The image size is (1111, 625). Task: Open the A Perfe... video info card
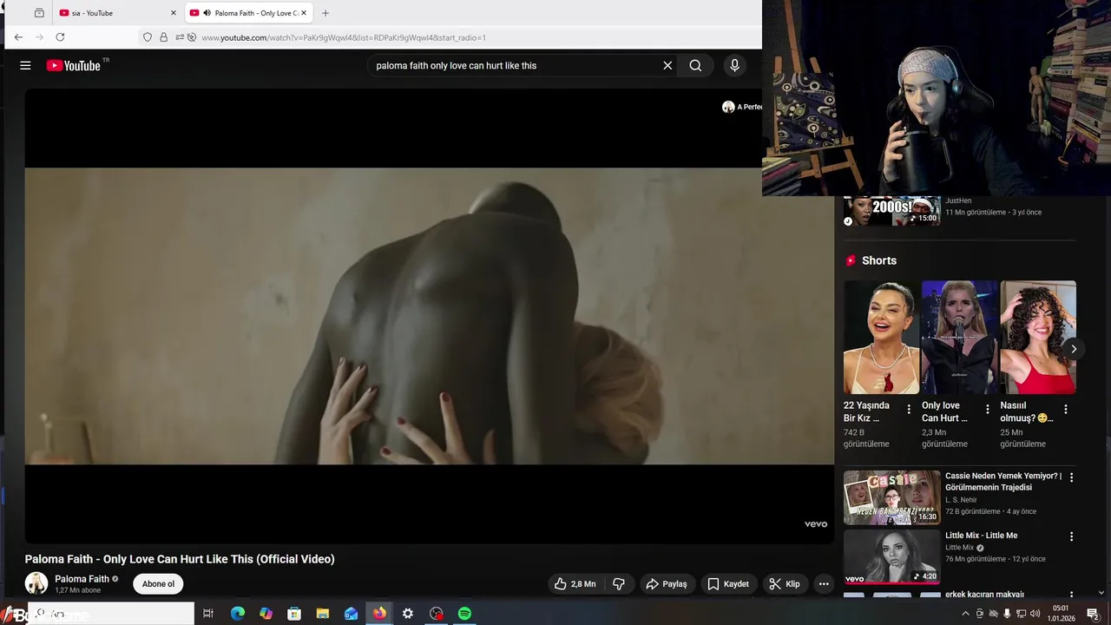(x=741, y=107)
